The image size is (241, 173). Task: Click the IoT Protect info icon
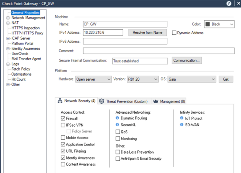click(x=182, y=118)
